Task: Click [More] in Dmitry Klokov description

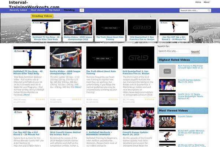Action: pos(78,87)
